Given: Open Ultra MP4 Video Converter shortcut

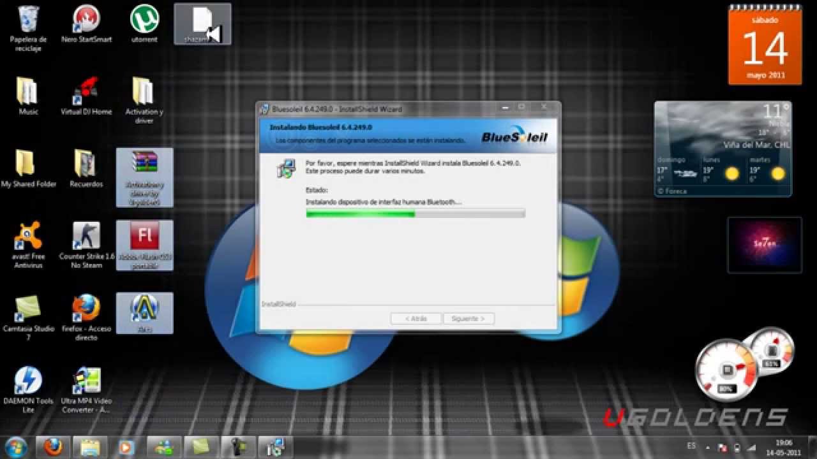Looking at the screenshot, I should [x=86, y=390].
